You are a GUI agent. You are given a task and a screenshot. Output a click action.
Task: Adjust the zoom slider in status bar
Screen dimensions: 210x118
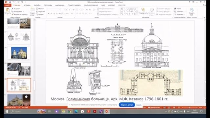(x=189, y=108)
